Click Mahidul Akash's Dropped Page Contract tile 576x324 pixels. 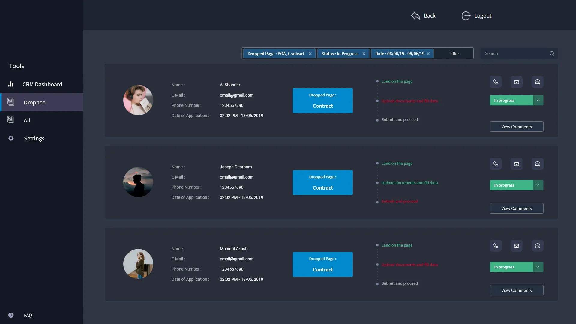pos(322,264)
